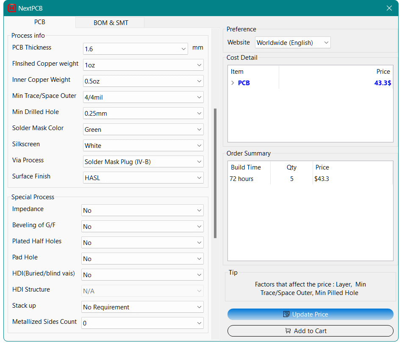Click the NextPCB logo icon in title bar
402x345 pixels.
click(x=11, y=8)
